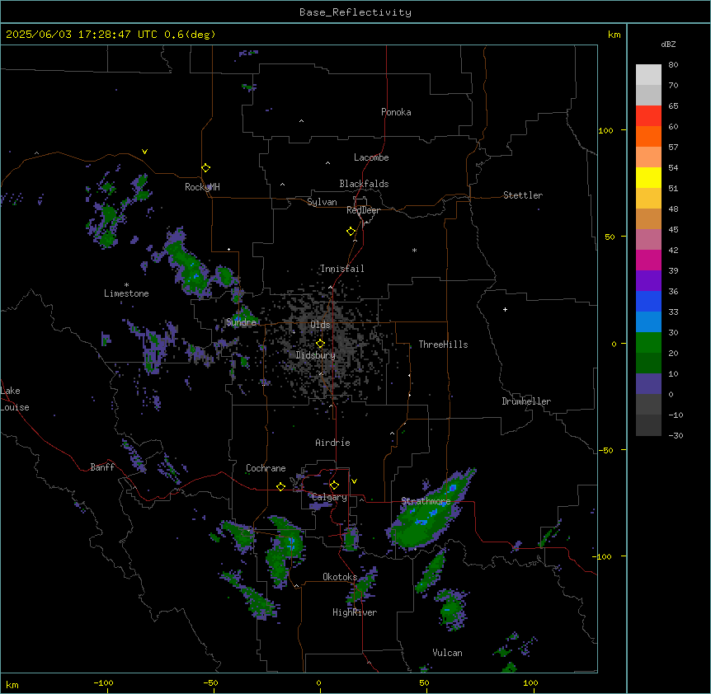This screenshot has height=694, width=711.
Task: Click the HighRiver city label
Action: (x=355, y=612)
